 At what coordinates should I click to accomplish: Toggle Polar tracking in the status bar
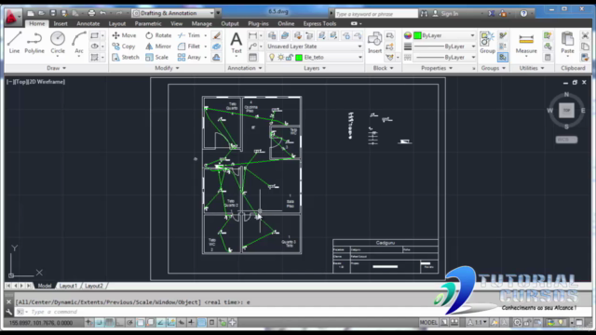(129, 323)
